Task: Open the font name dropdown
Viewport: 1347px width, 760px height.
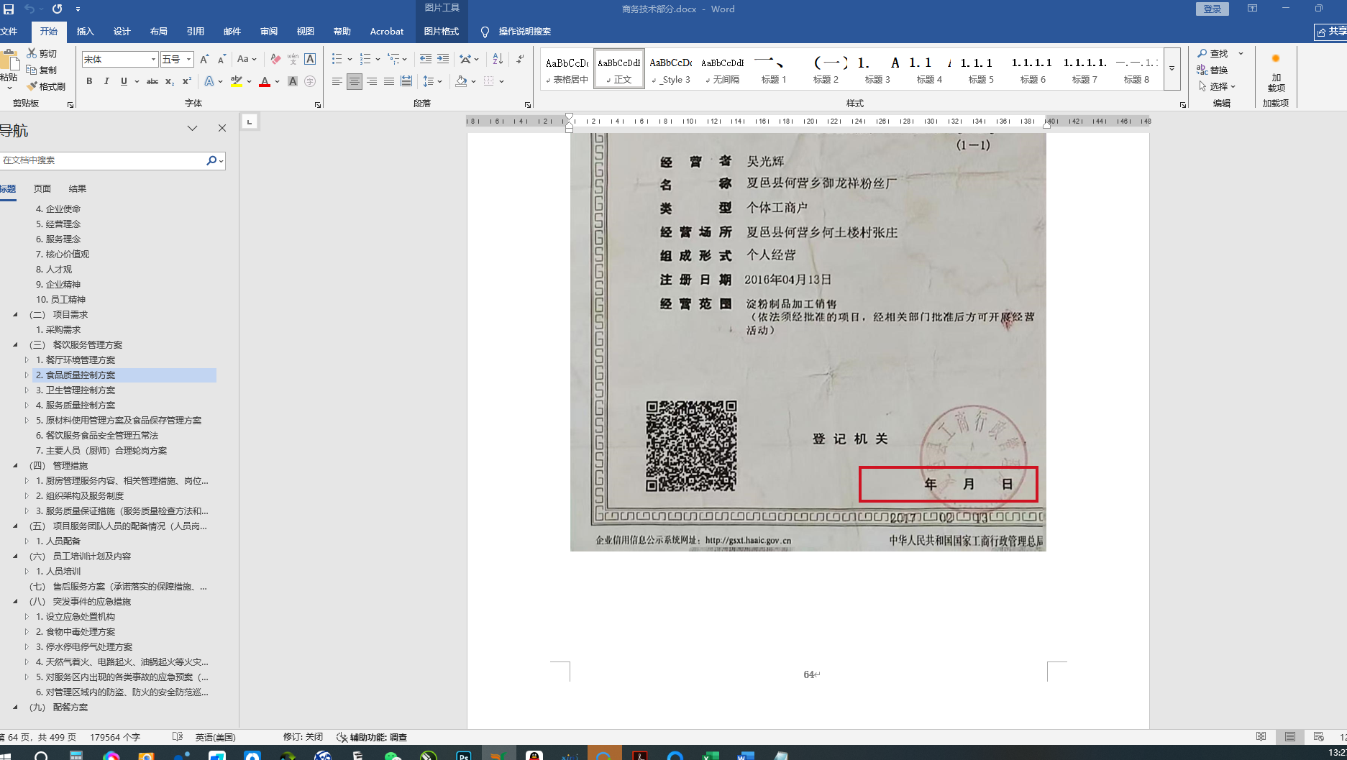Action: pos(153,59)
